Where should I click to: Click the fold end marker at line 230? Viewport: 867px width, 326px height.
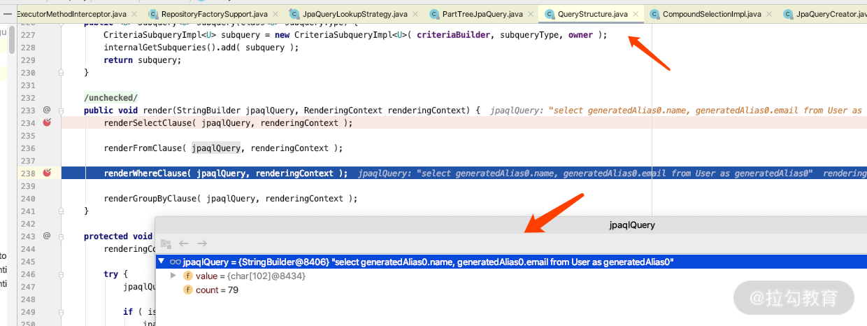tap(62, 72)
